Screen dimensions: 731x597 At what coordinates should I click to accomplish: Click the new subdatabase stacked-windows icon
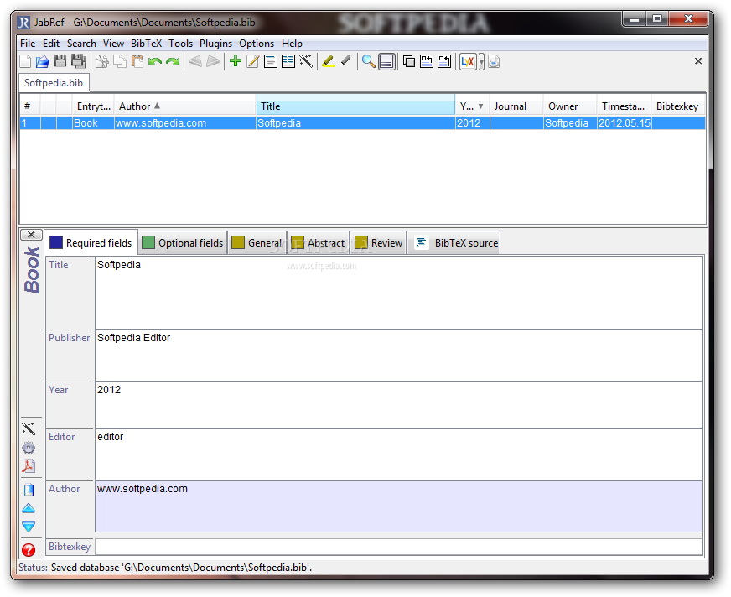click(x=409, y=61)
